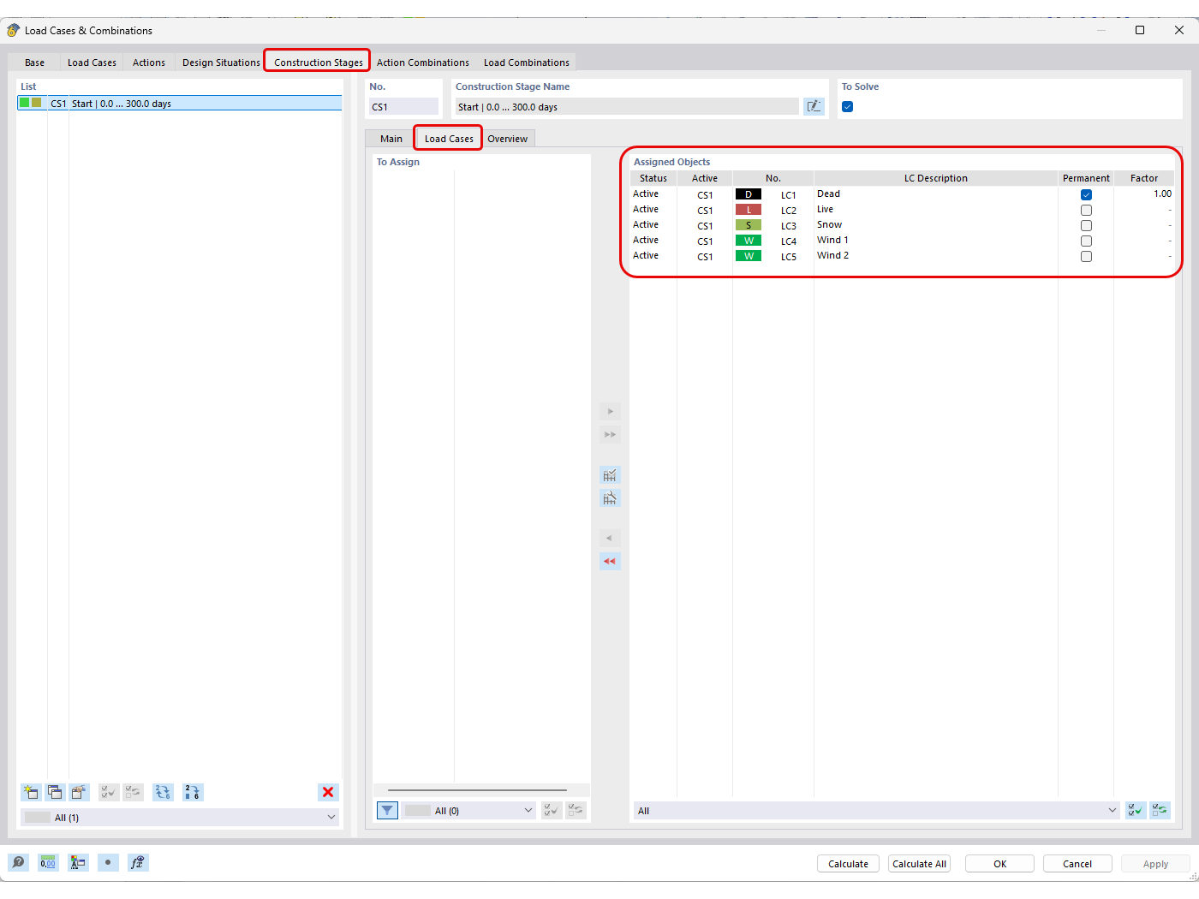Create a new construction stage
Image resolution: width=1199 pixels, height=899 pixels.
(x=31, y=792)
